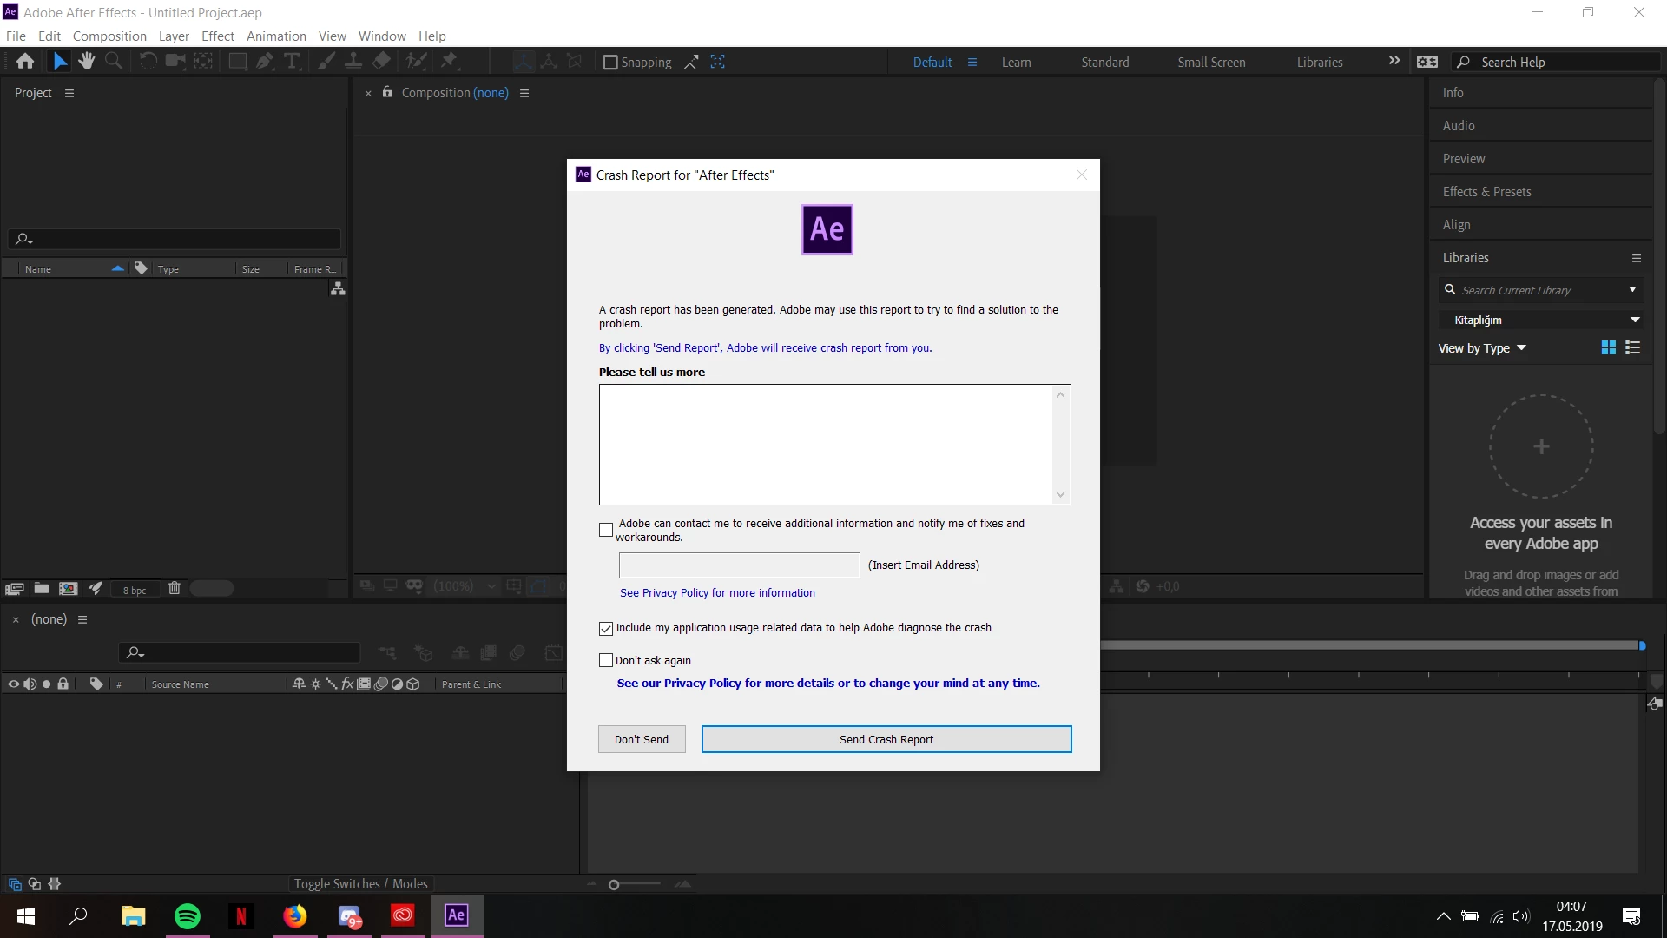1667x938 pixels.
Task: Select the Type text tool
Action: (293, 62)
